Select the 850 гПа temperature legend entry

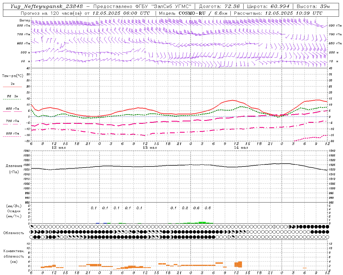point(13,109)
